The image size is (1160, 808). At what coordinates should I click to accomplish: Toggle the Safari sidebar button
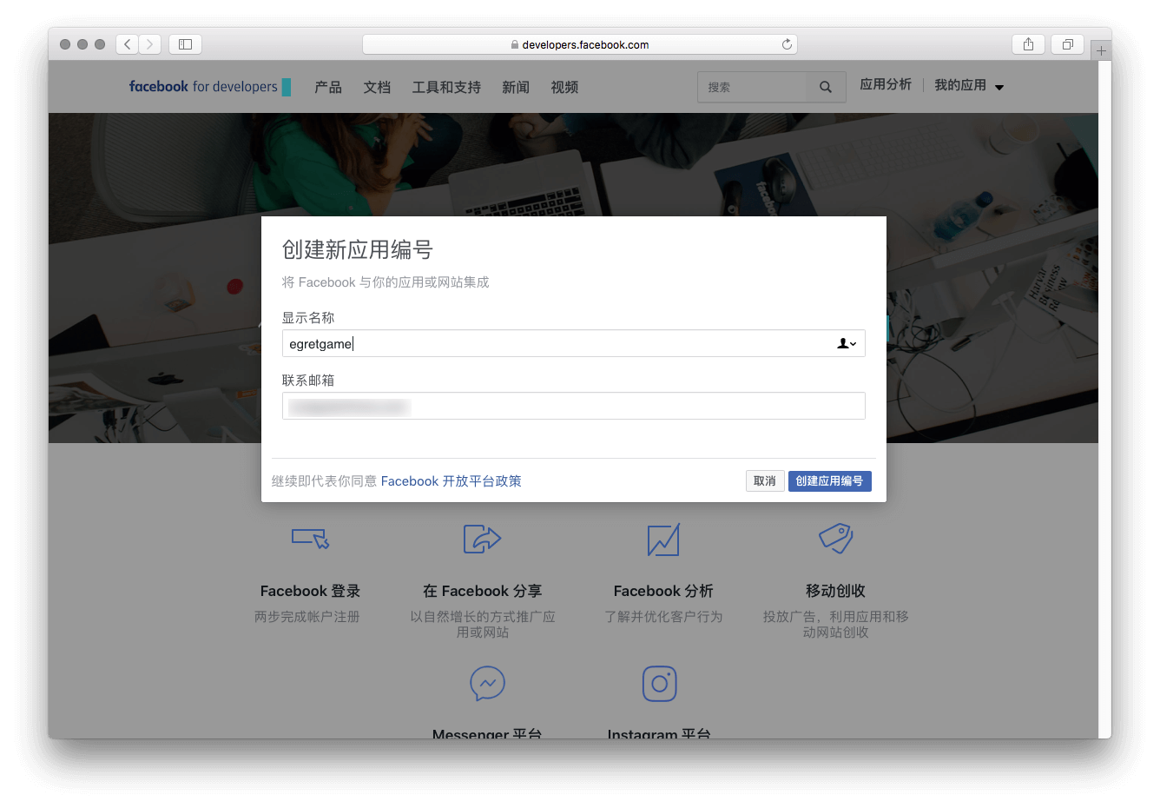pos(185,44)
